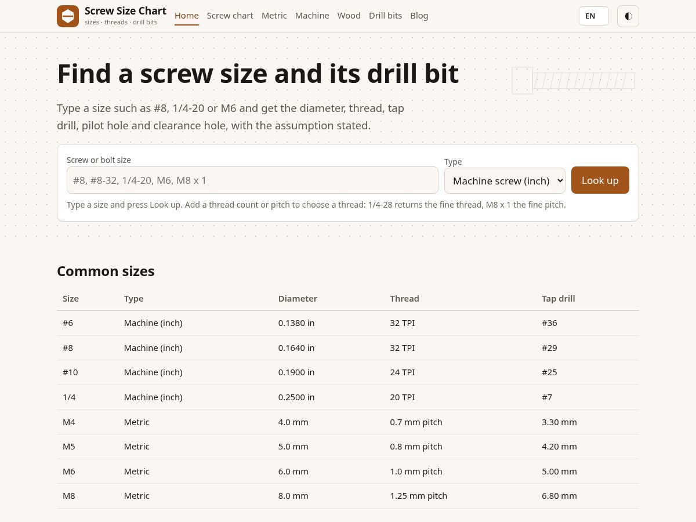Click the Type cell in the M8 row
Screen dimensions: 696x522
[x=137, y=496]
